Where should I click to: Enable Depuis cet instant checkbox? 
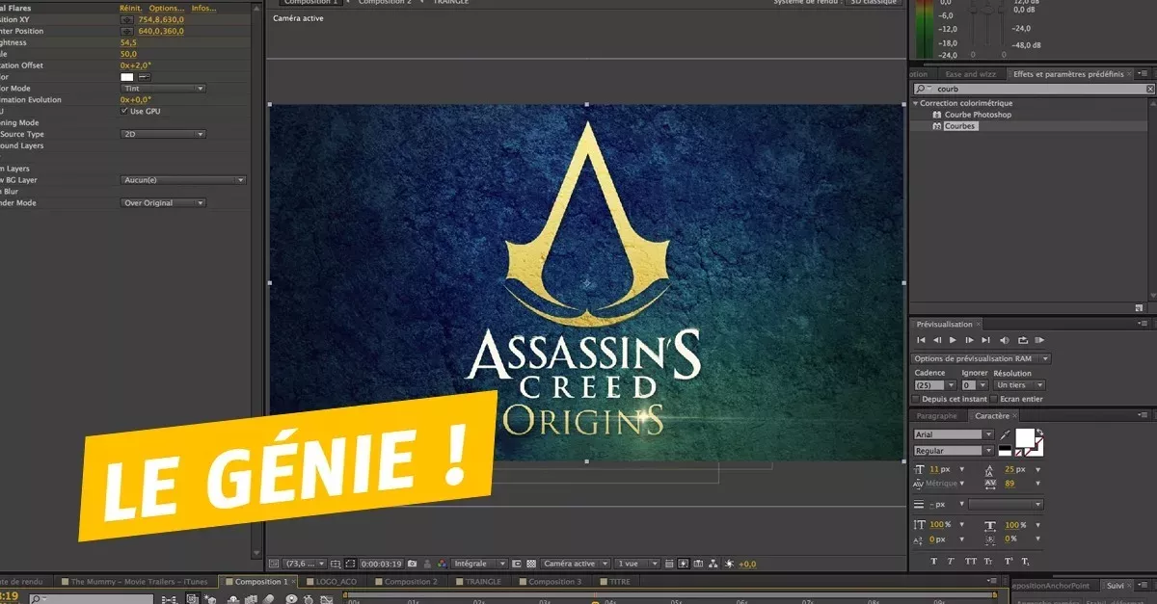coord(916,399)
